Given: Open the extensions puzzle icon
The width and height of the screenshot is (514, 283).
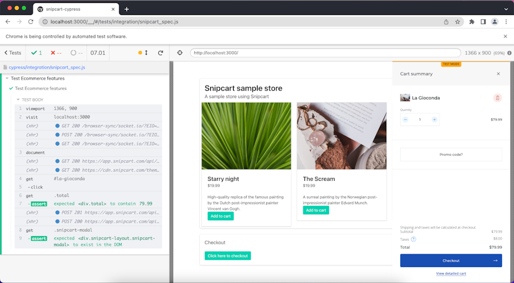Looking at the screenshot, I should [x=472, y=22].
